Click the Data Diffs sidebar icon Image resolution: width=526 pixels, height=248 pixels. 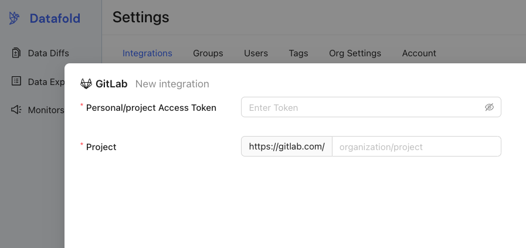tap(16, 53)
